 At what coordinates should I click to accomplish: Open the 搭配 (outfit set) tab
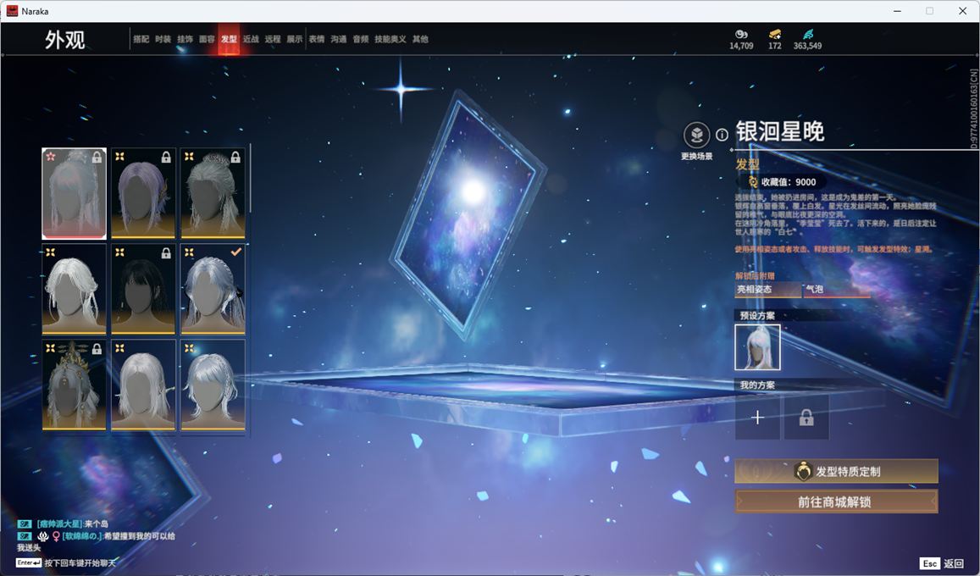click(141, 39)
